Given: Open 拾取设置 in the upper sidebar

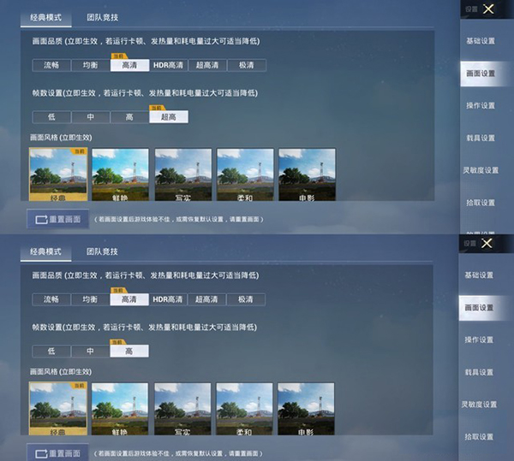Looking at the screenshot, I should click(480, 203).
